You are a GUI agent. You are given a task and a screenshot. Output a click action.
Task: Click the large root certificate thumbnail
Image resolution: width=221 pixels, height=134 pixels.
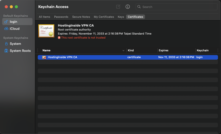click(46, 31)
